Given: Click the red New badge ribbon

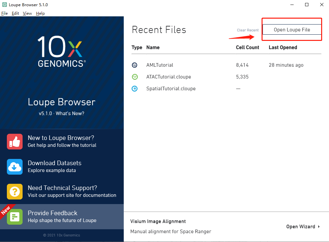Looking at the screenshot, I should pos(6,211).
